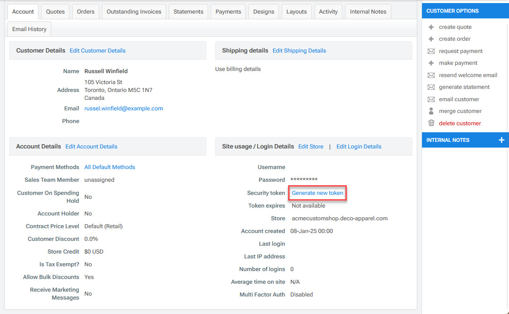Open the All Default Methods link

pyautogui.click(x=110, y=167)
